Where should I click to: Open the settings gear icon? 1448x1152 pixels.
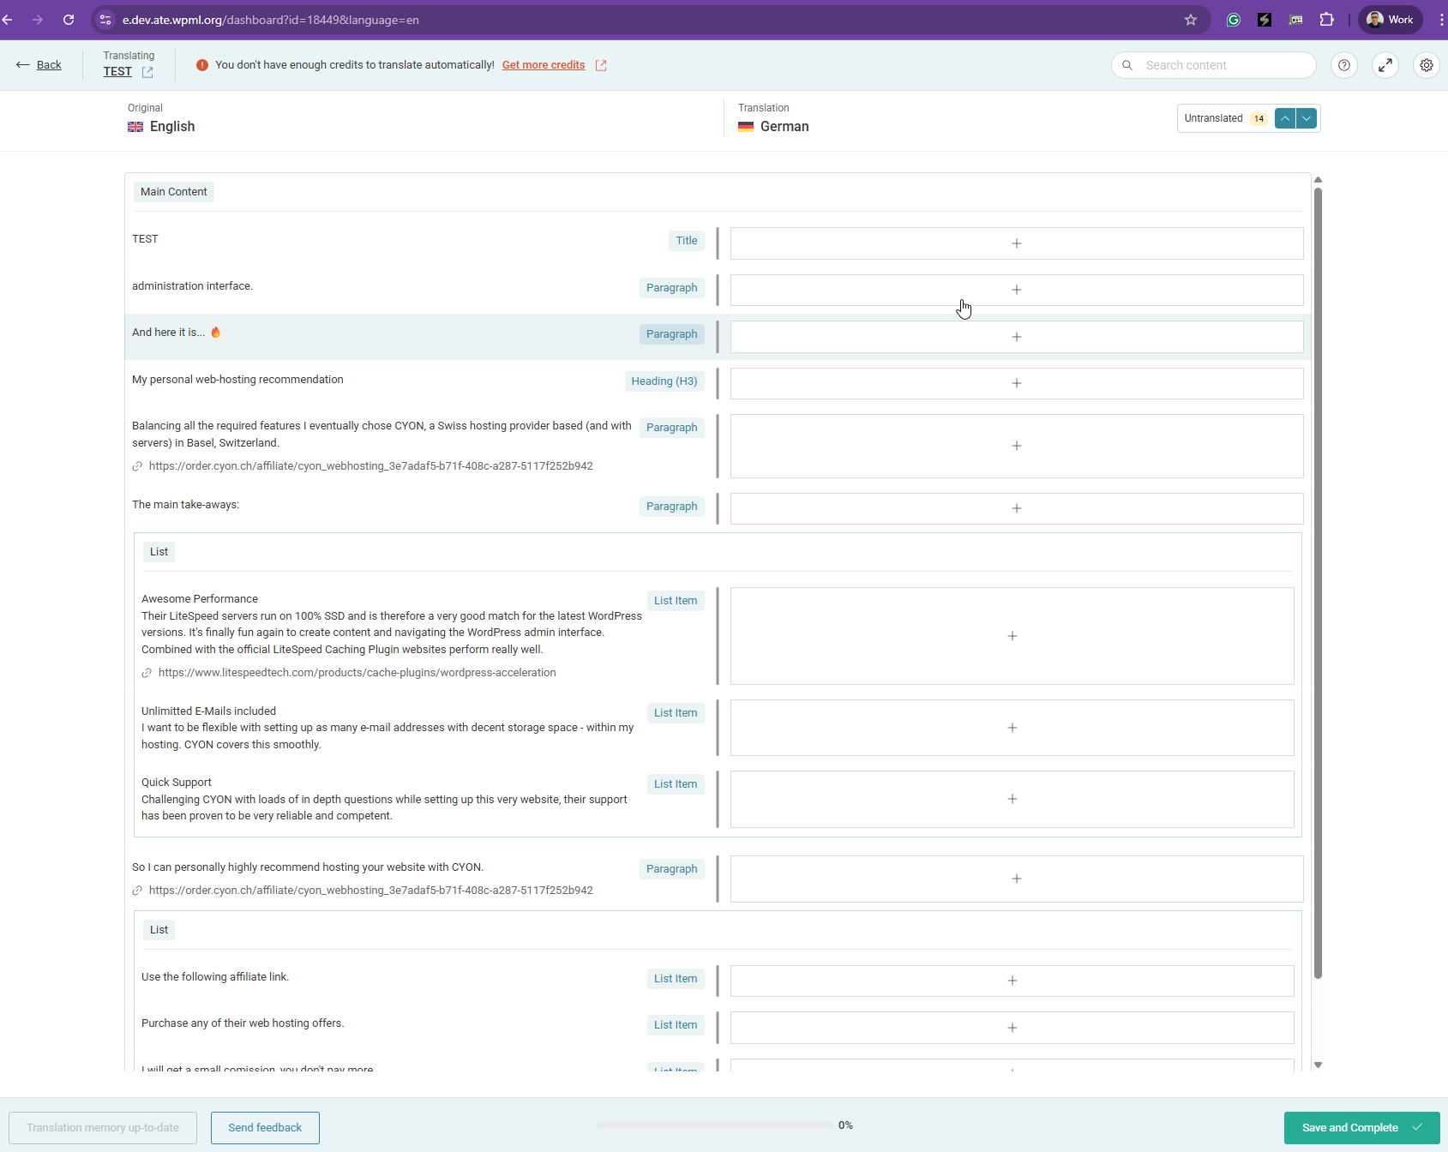[x=1427, y=65]
